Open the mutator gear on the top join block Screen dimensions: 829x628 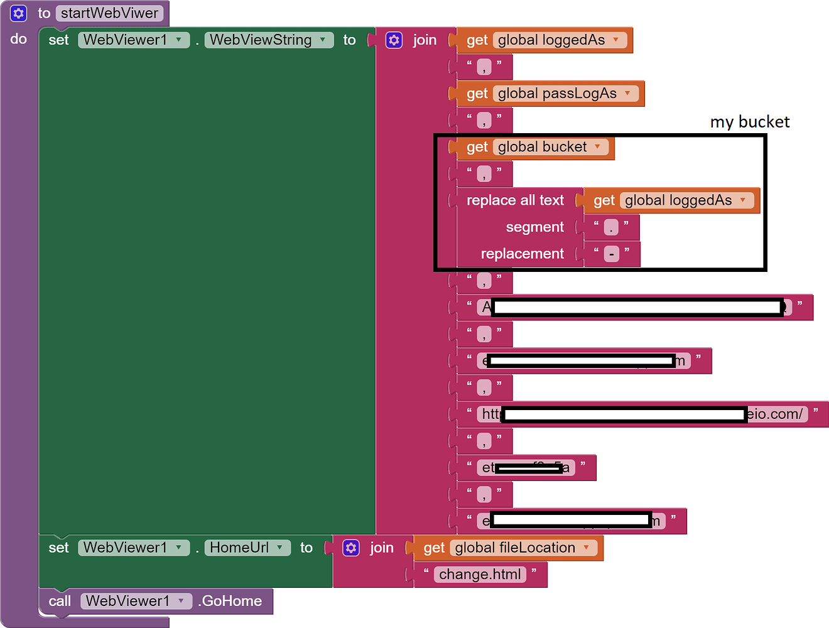click(x=394, y=40)
